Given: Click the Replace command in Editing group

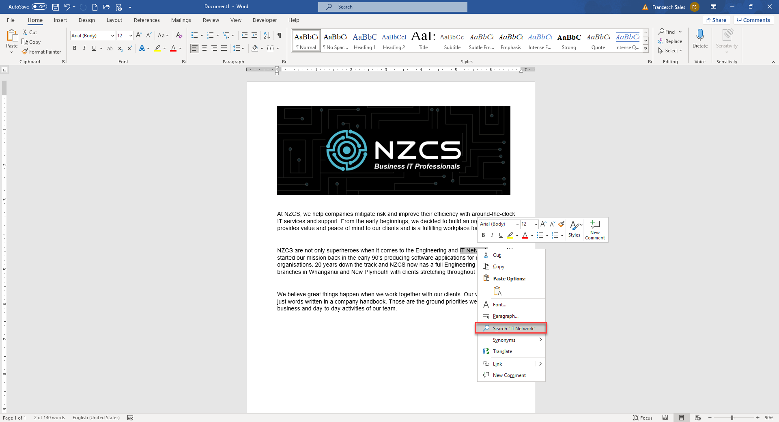Looking at the screenshot, I should click(670, 41).
